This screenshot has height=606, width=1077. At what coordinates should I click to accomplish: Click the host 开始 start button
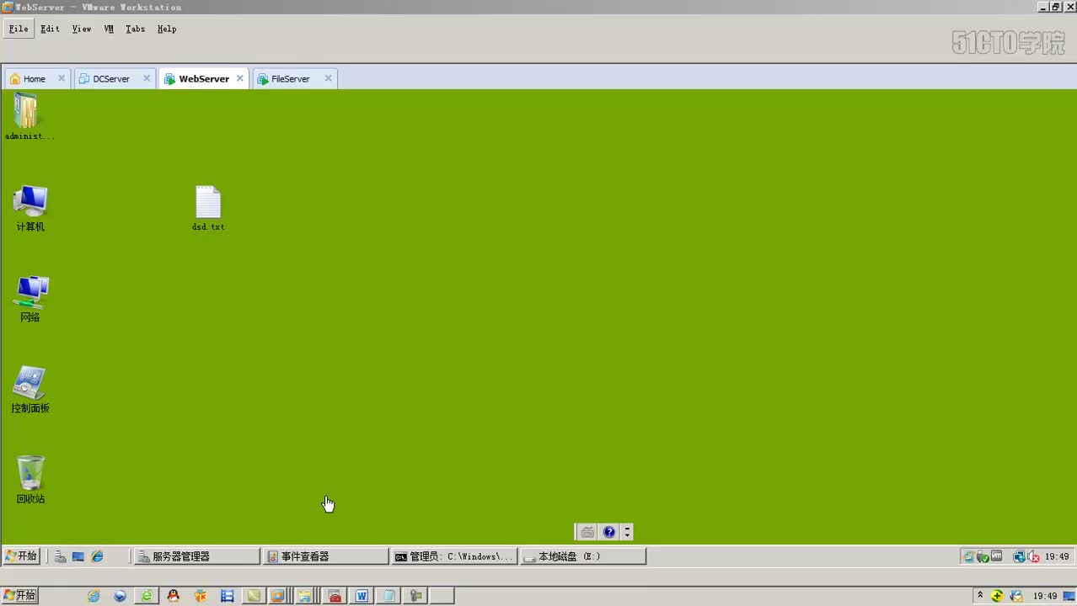point(20,596)
